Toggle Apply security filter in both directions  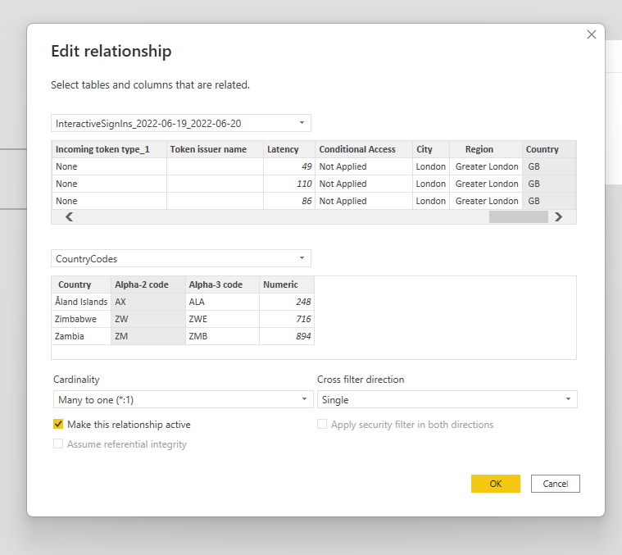pos(322,424)
